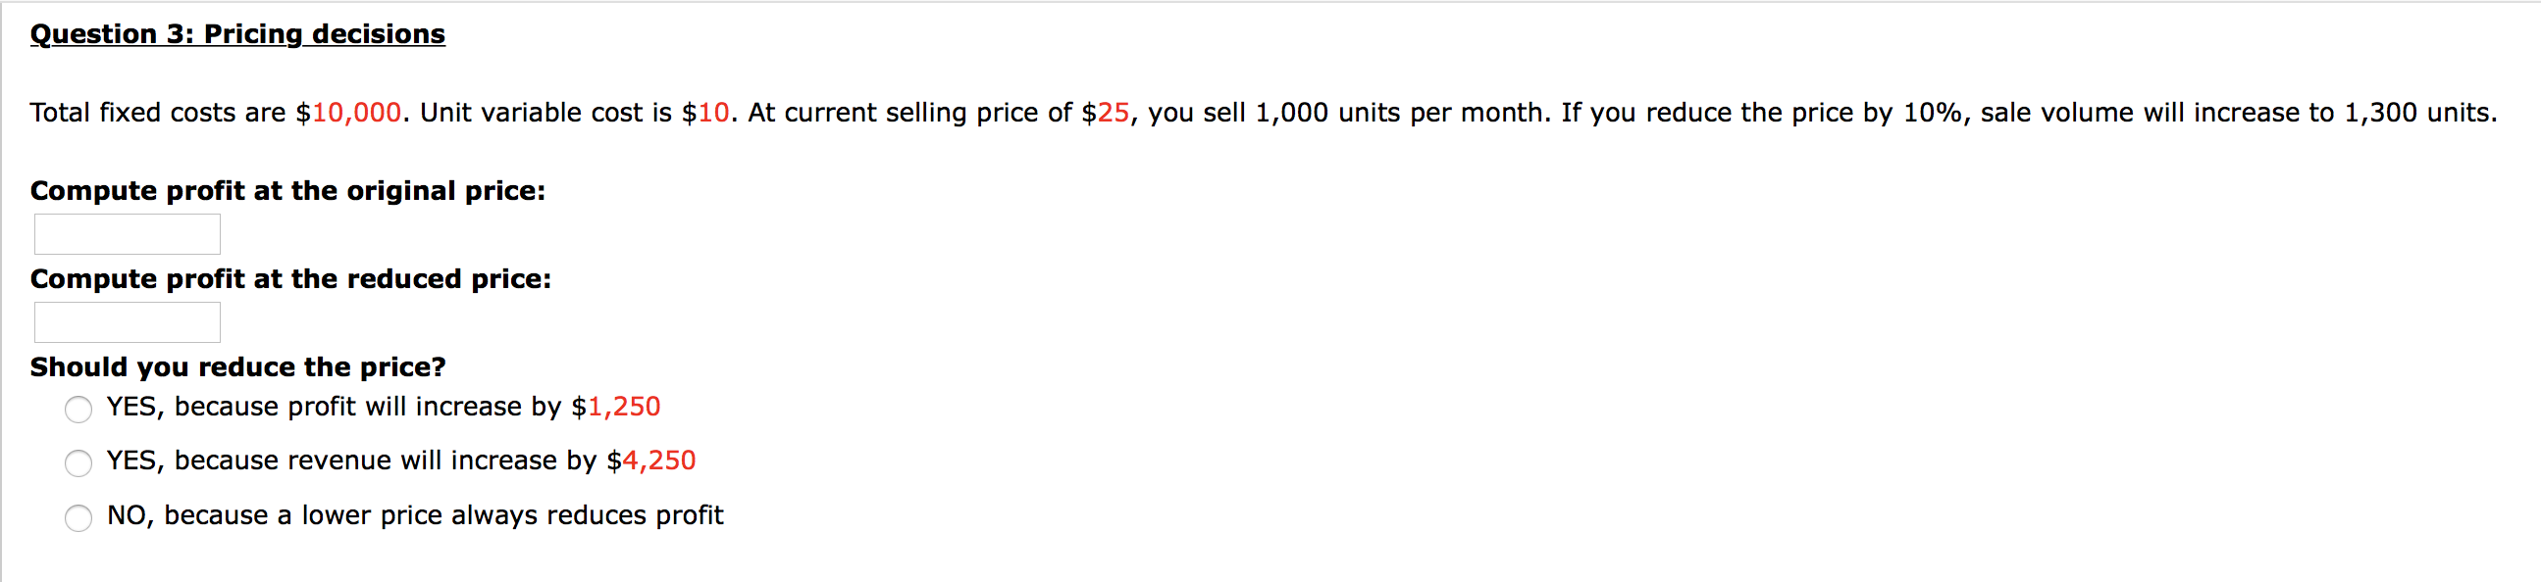Click the bold 'Compute profit at the reduced price' label
The image size is (2541, 582).
(x=291, y=278)
